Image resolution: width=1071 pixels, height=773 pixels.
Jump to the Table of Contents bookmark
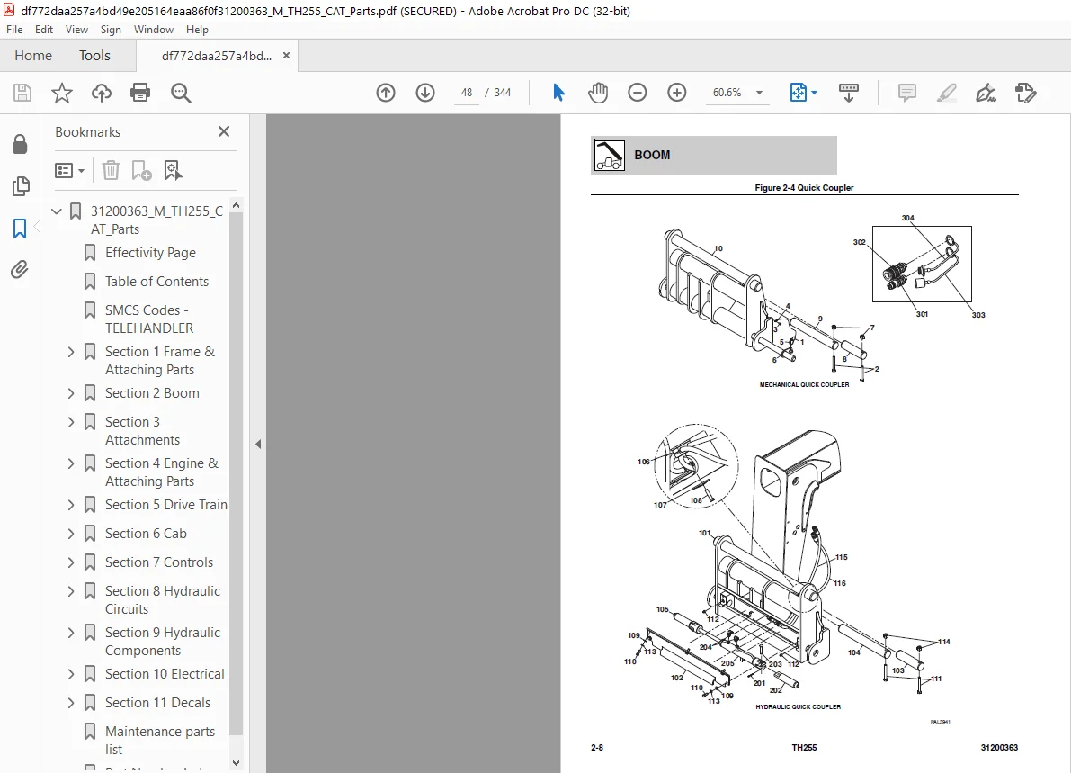[156, 282]
